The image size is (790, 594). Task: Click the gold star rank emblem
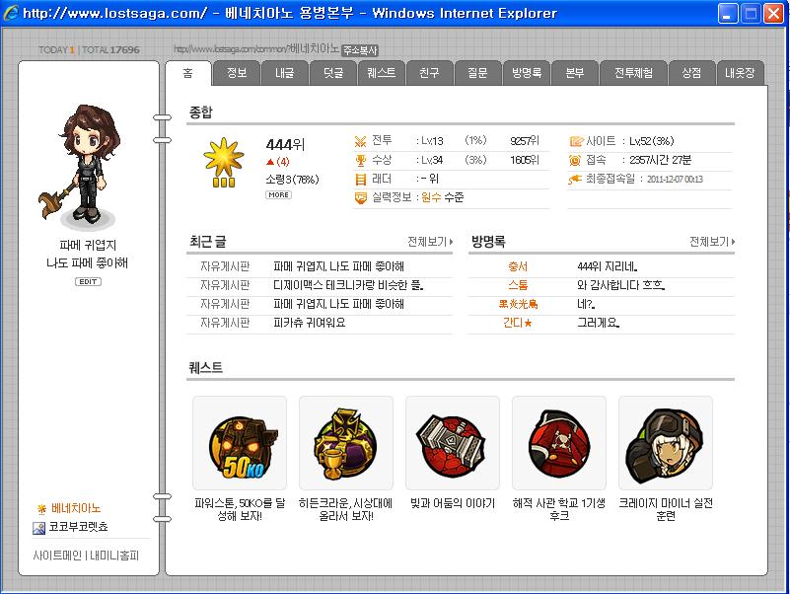point(224,163)
